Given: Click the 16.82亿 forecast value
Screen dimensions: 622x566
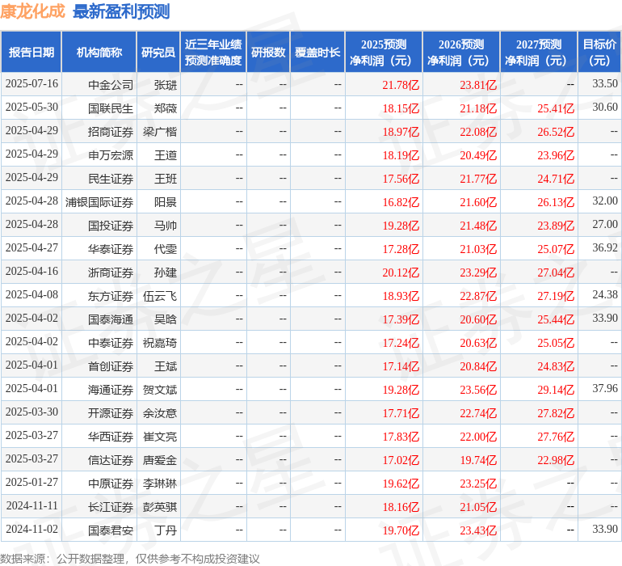Looking at the screenshot, I should (401, 202).
